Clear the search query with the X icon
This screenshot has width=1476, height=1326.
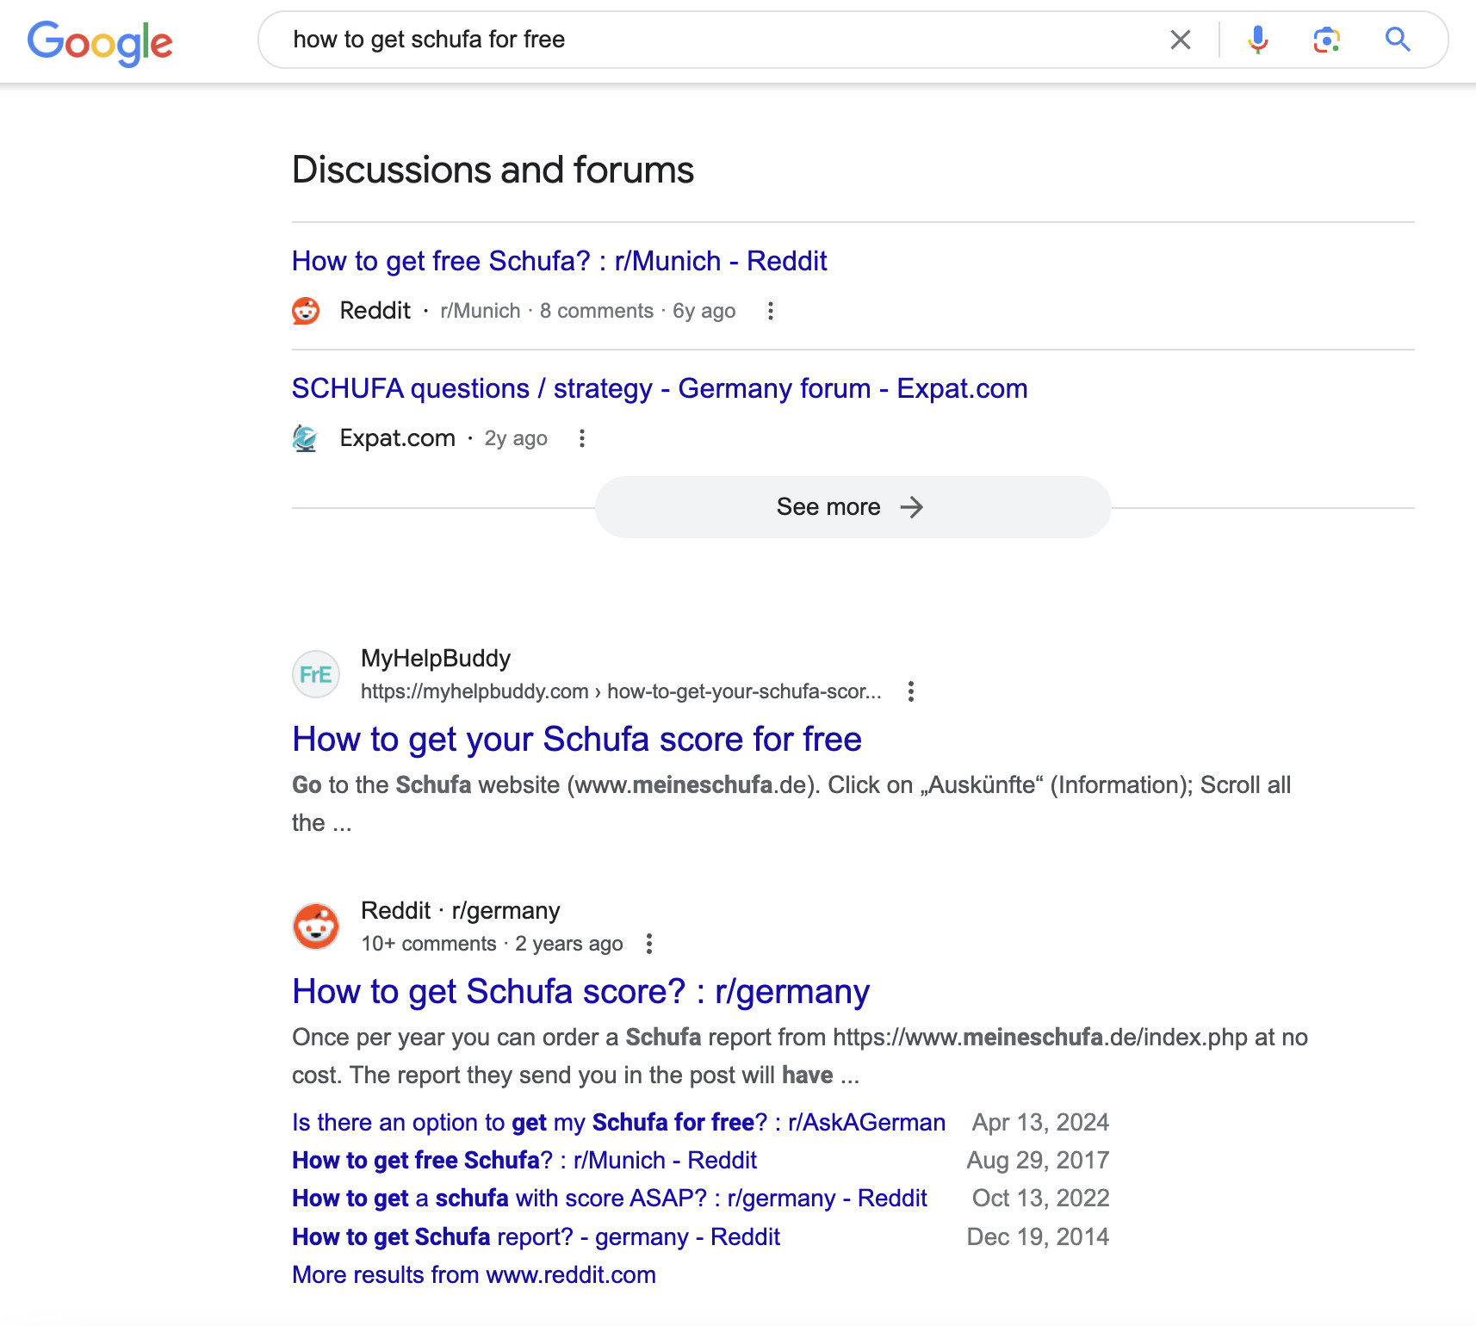tap(1180, 39)
